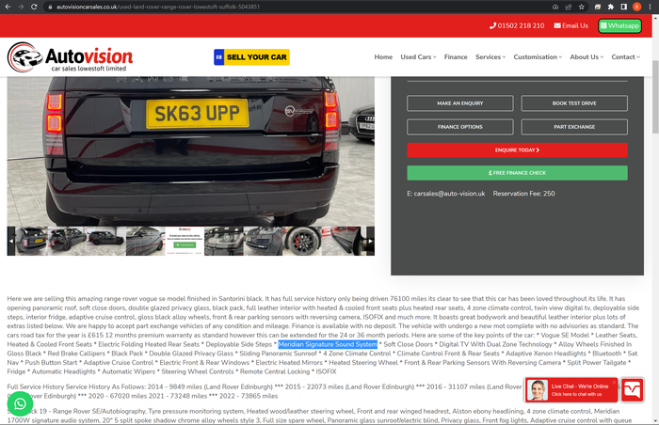Click the Autovision logo

(70, 56)
